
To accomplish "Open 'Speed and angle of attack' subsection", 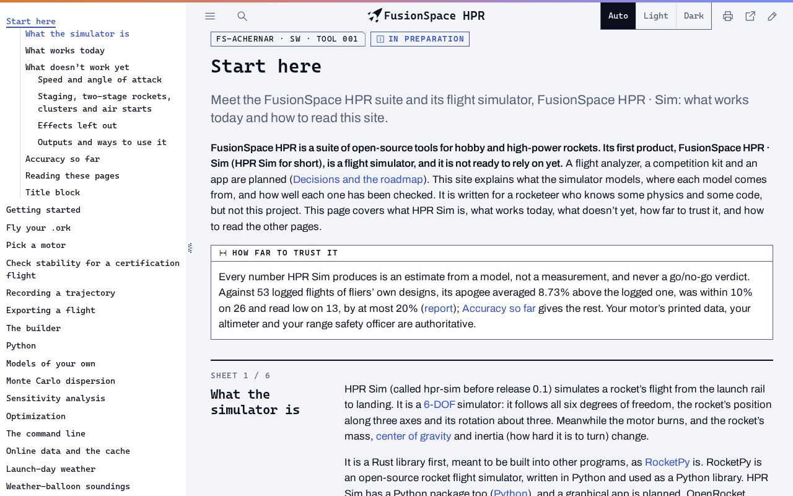I will click(x=100, y=79).
